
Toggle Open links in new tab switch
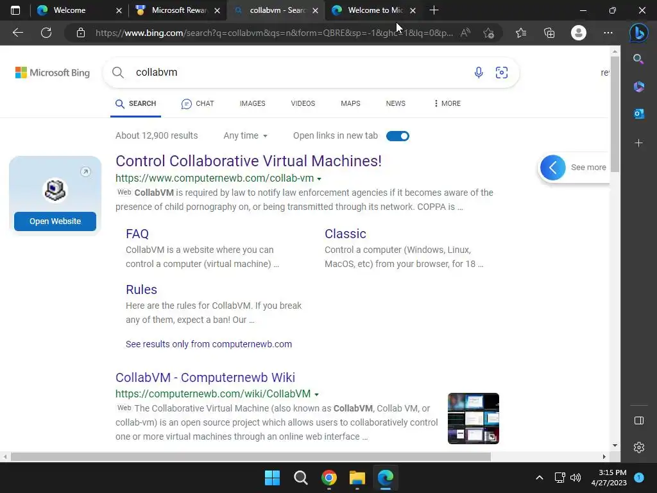click(x=398, y=136)
